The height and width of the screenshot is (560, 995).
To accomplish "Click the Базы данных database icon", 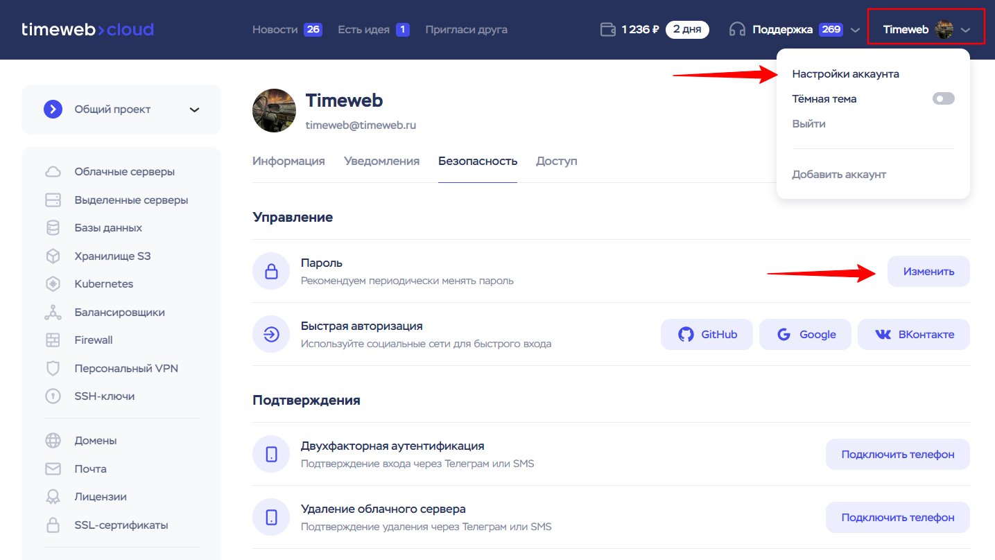I will click(x=53, y=228).
